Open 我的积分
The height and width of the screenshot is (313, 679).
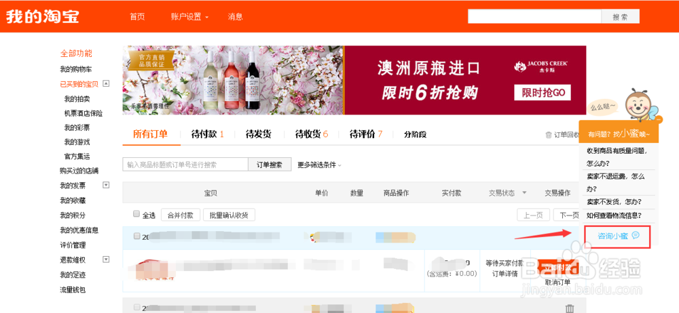pyautogui.click(x=73, y=215)
